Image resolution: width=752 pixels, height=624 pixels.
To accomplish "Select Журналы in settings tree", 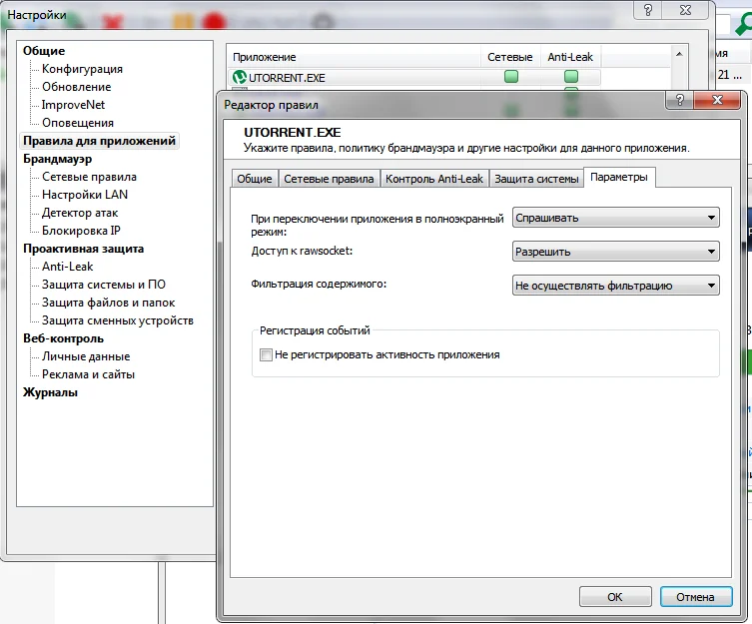I will point(50,392).
